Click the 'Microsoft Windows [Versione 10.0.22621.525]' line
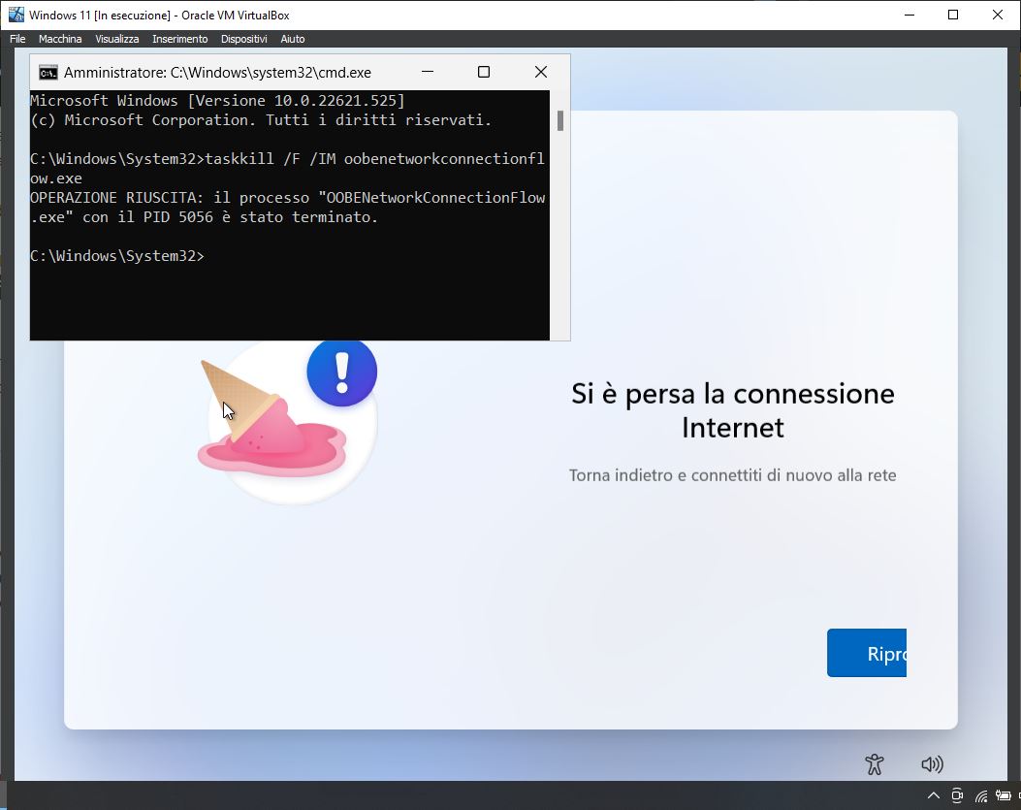 point(217,100)
